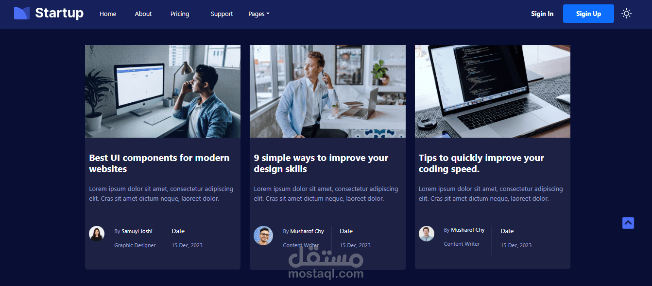Image resolution: width=652 pixels, height=286 pixels.
Task: Click Musharof Chy's avatar on the second card
Action: 263,236
